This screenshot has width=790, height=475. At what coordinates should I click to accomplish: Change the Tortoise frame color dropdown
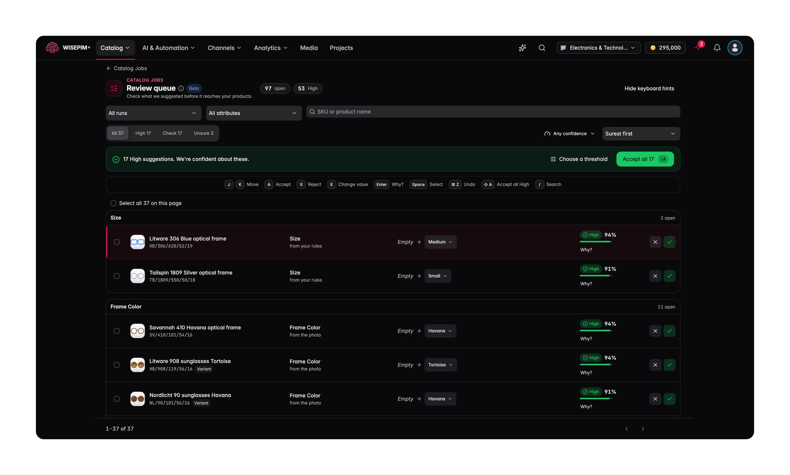pyautogui.click(x=440, y=365)
